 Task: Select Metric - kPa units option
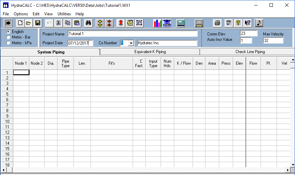pos(8,43)
